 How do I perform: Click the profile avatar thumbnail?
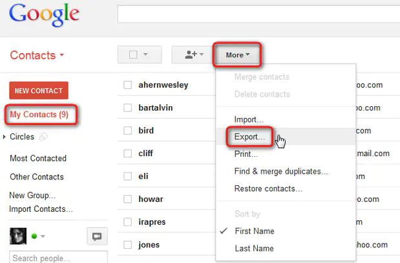18,236
